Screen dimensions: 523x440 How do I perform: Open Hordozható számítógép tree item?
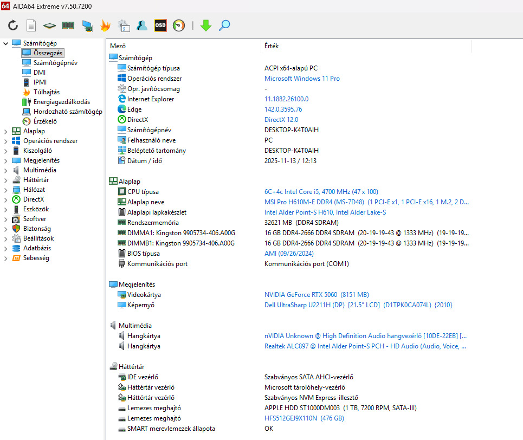(x=68, y=112)
